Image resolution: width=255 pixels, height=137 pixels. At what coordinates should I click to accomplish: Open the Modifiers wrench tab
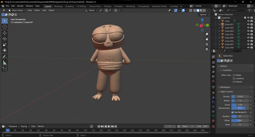coord(213,97)
